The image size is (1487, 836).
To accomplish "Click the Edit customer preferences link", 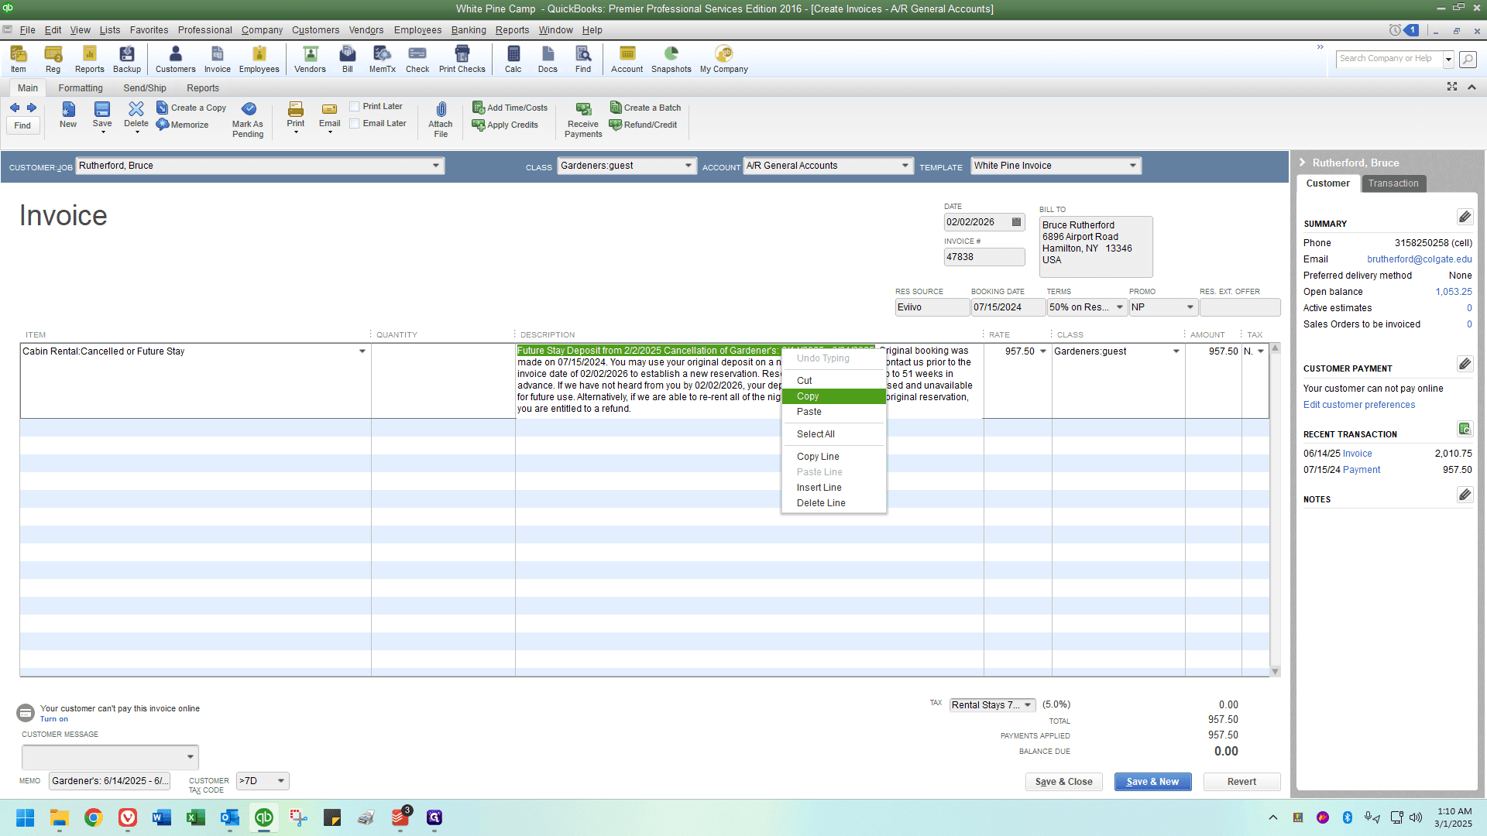I will pyautogui.click(x=1358, y=405).
